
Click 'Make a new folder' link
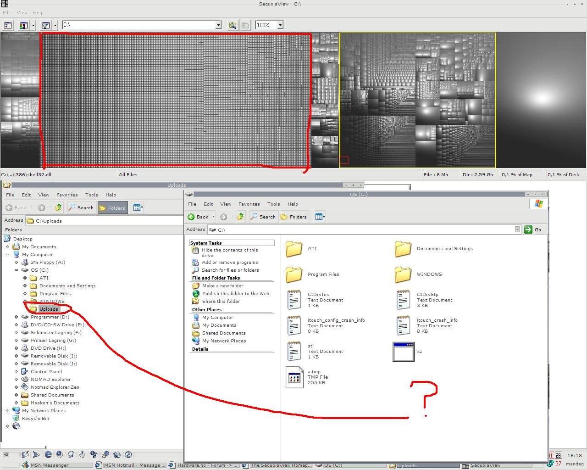click(x=222, y=285)
